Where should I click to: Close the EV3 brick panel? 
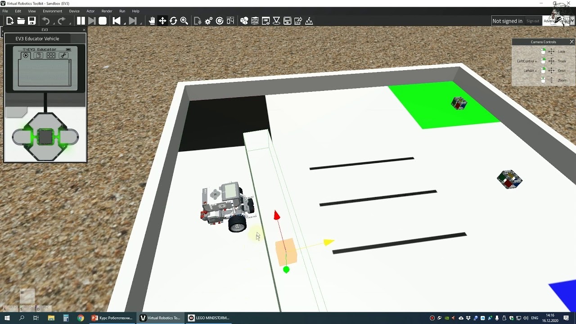84,30
